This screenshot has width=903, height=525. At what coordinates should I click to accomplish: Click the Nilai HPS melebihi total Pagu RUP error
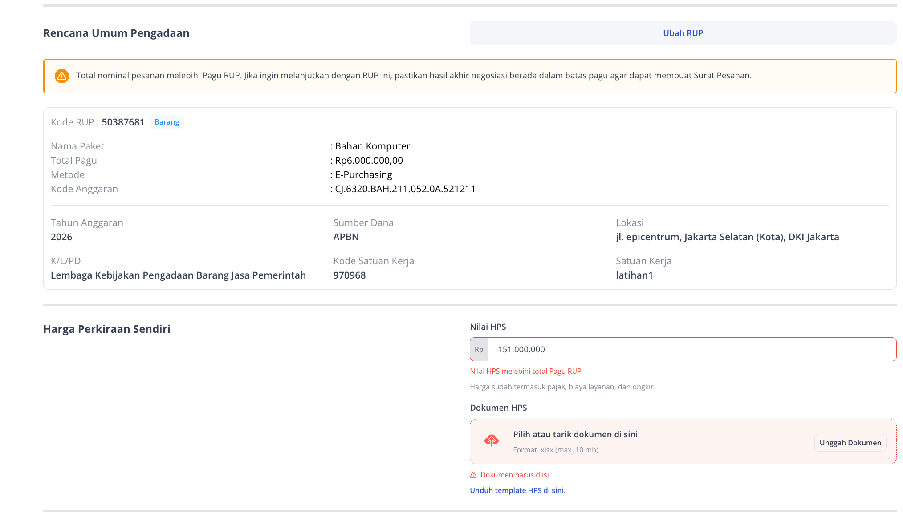tap(525, 371)
